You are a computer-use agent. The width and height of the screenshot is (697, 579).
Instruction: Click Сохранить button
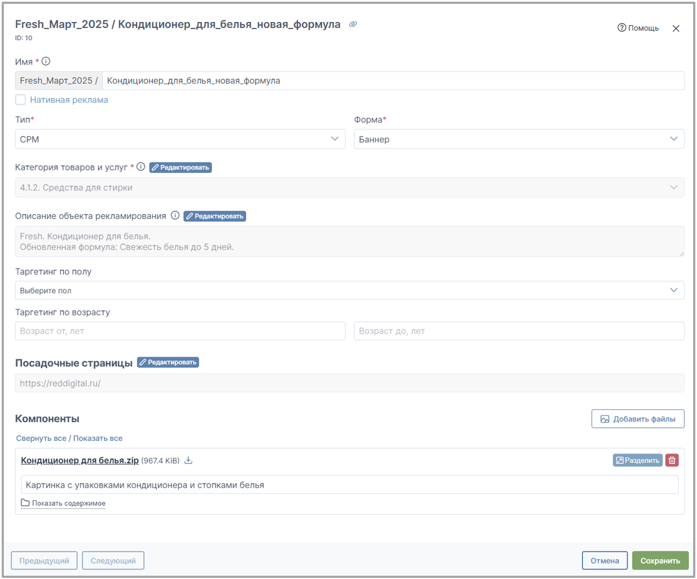[660, 561]
